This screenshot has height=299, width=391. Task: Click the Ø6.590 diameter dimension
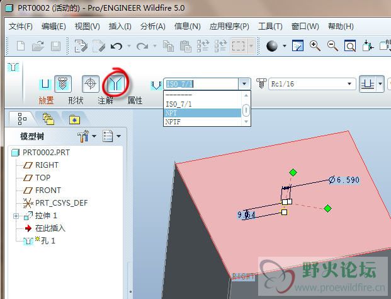(344, 180)
